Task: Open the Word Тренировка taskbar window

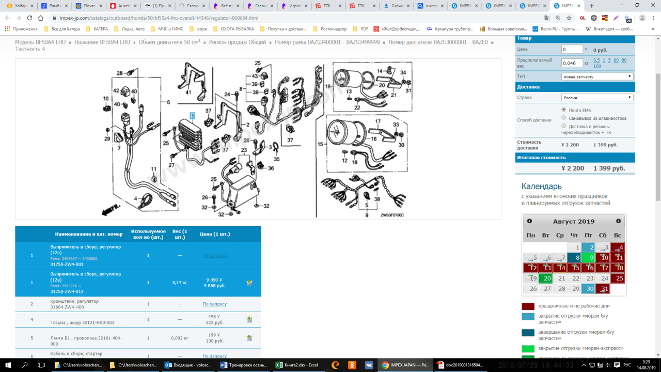Action: tap(245, 365)
